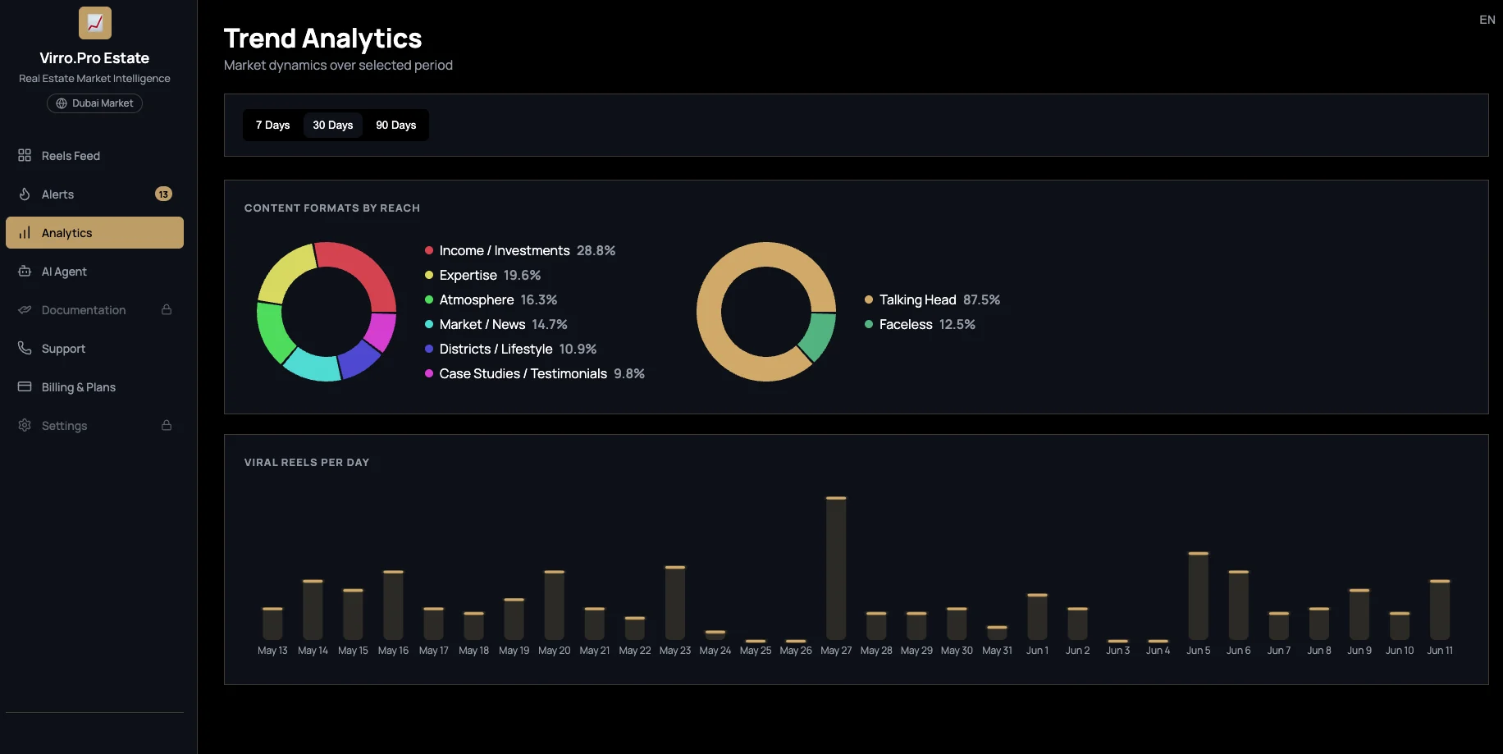Click the 'Jun 1' axis label
This screenshot has width=1503, height=754.
click(x=1038, y=651)
